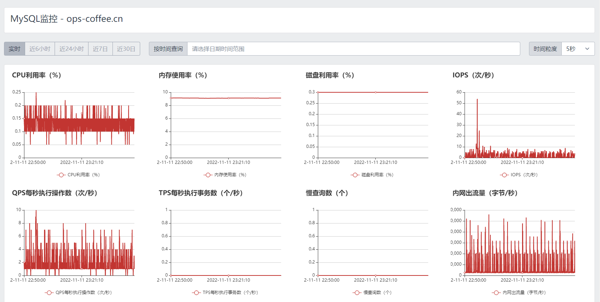600x302 pixels.
Task: Click the 按时间查询 label button
Action: pyautogui.click(x=168, y=49)
